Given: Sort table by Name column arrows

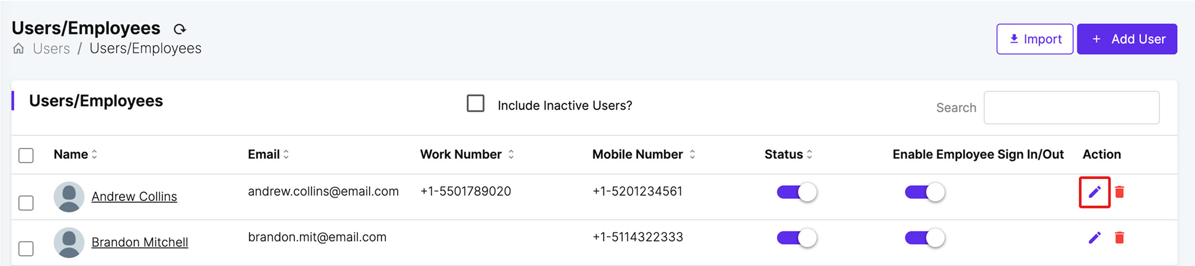Looking at the screenshot, I should [x=94, y=154].
